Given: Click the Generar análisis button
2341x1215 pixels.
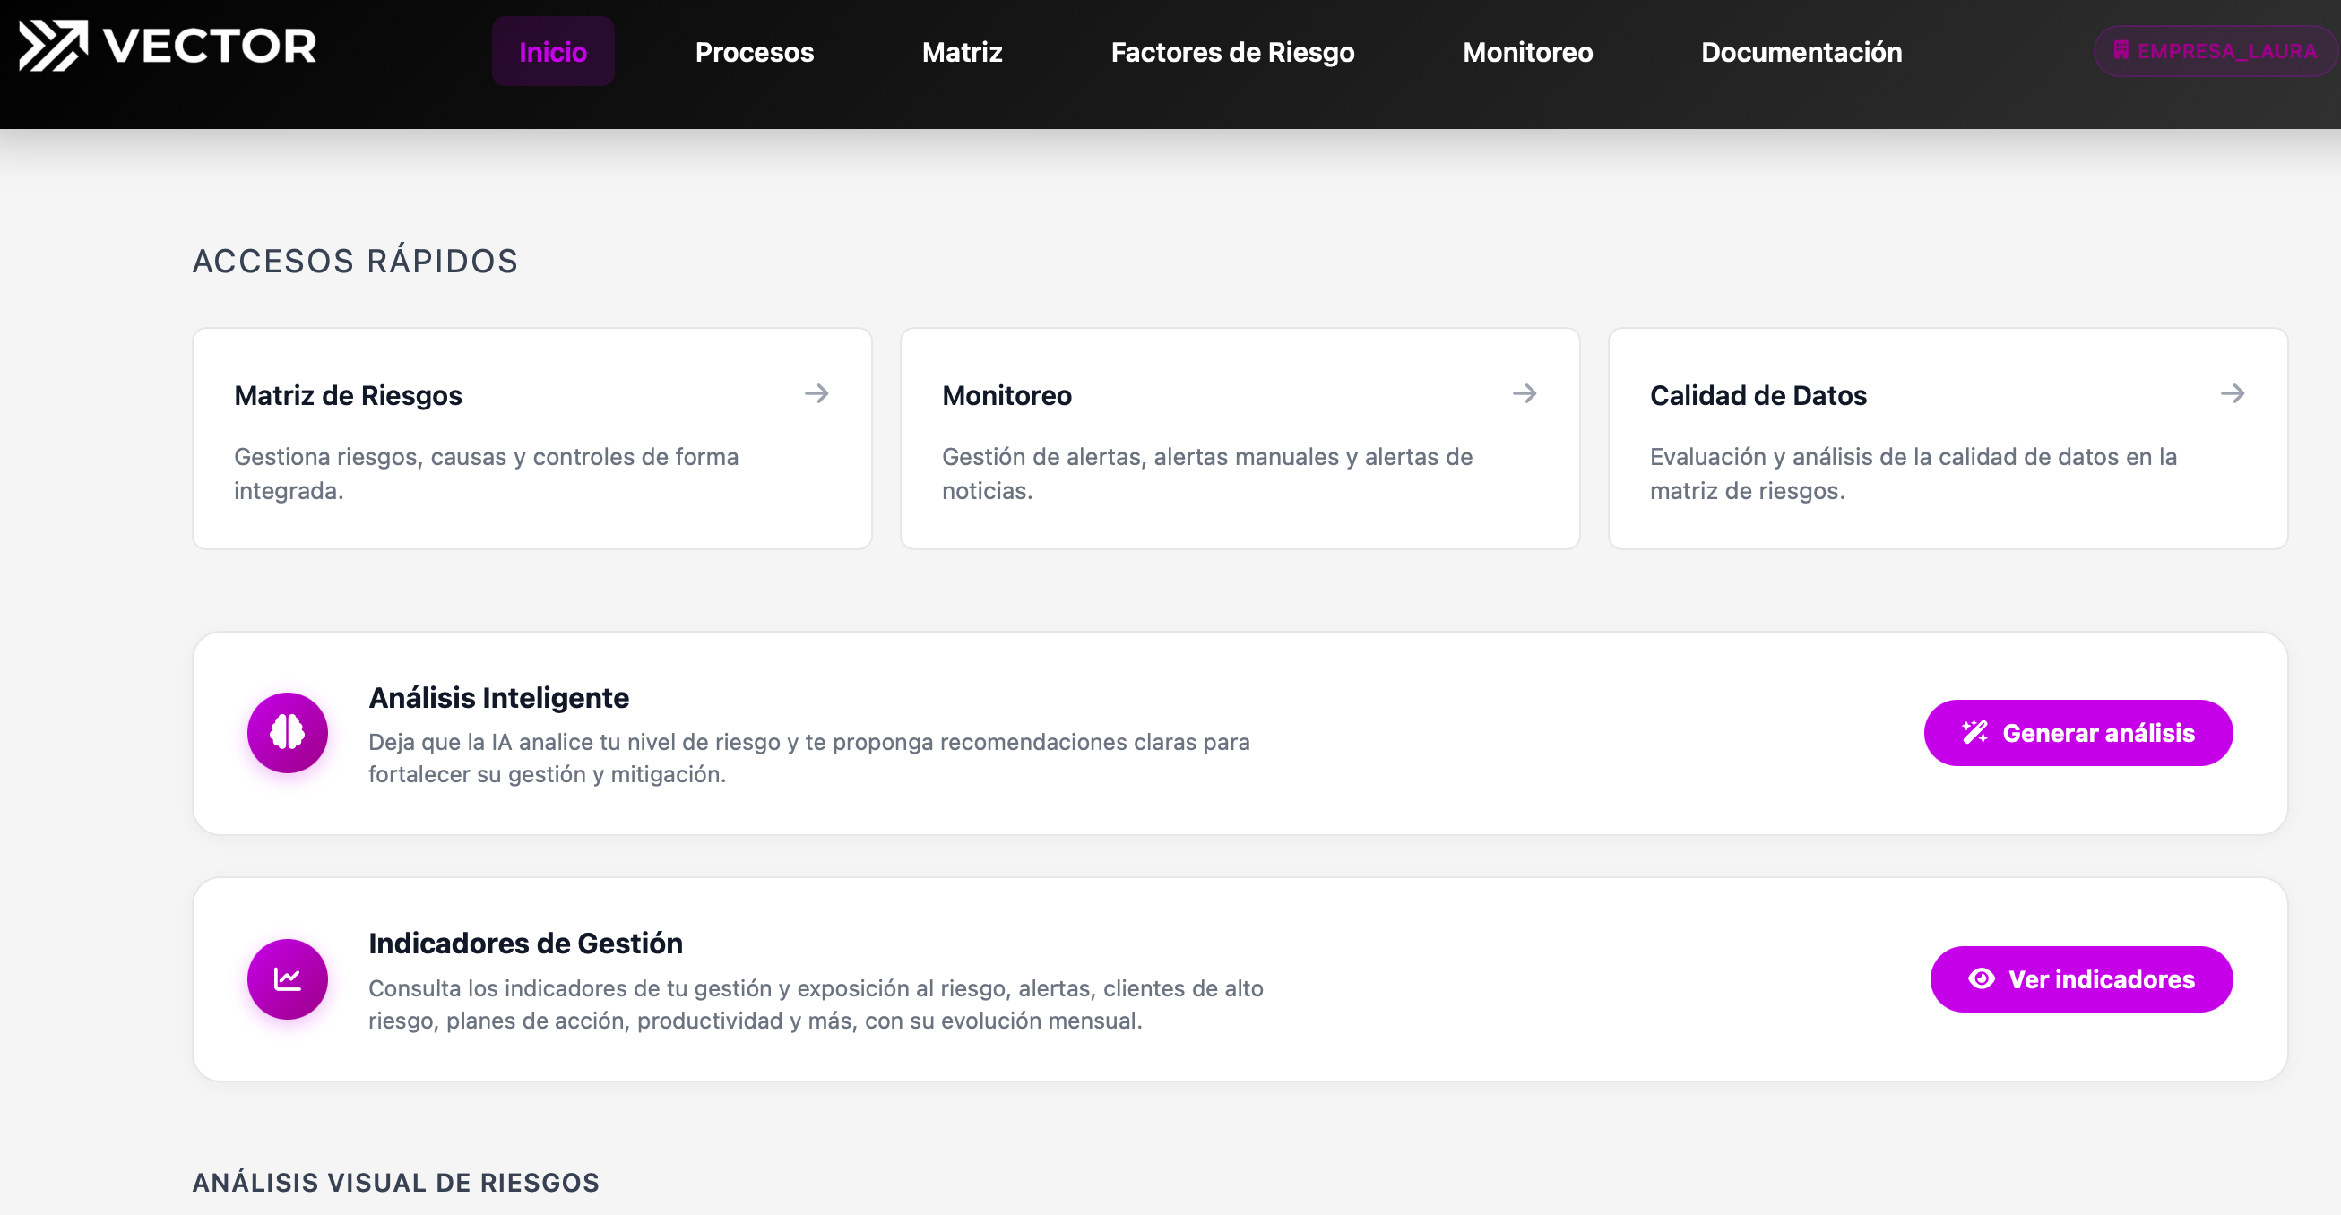Looking at the screenshot, I should tap(2078, 732).
